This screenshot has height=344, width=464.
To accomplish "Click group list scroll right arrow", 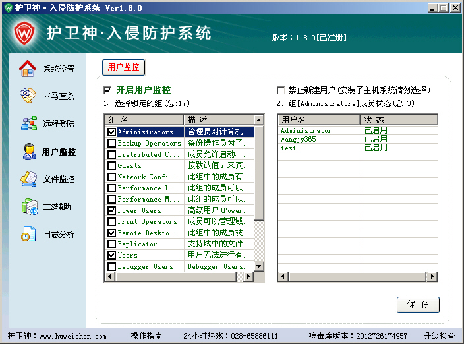I will [248, 277].
